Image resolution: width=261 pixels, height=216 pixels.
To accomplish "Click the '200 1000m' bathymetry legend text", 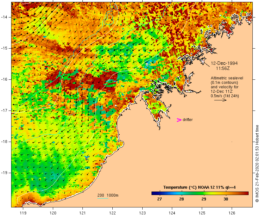I will [x=108, y=195].
